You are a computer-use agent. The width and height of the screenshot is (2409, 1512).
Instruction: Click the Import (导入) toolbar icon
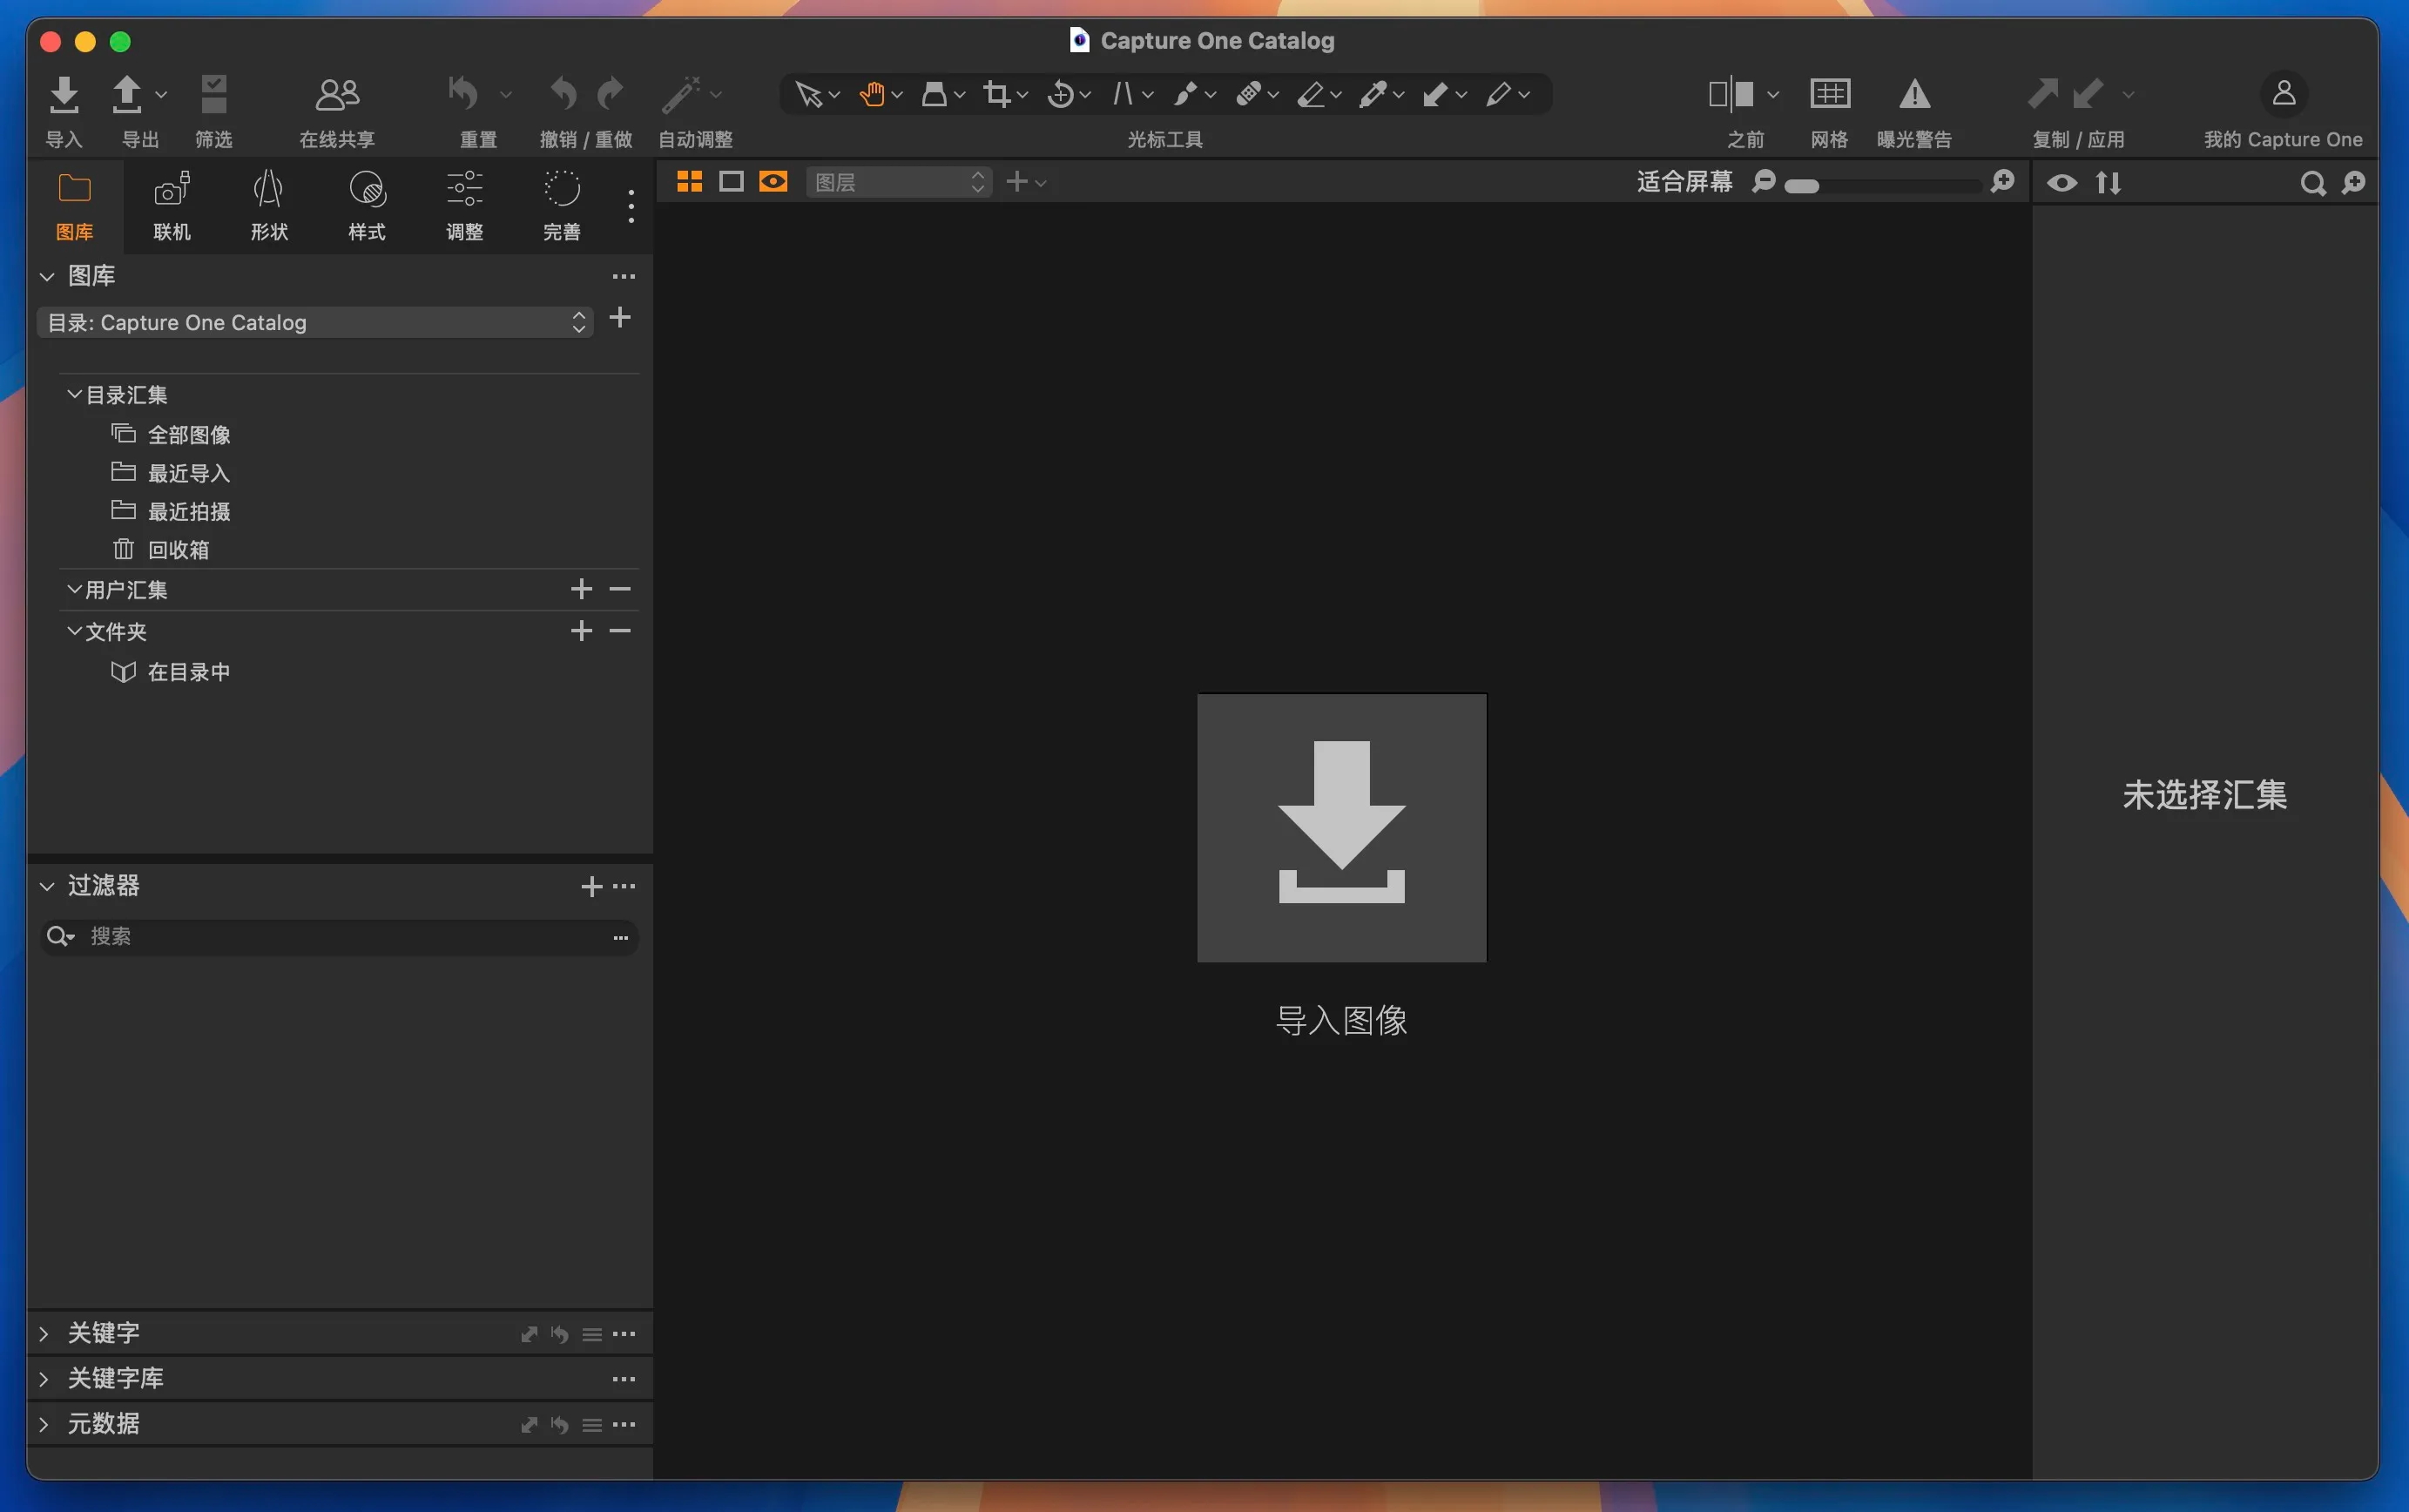point(64,95)
